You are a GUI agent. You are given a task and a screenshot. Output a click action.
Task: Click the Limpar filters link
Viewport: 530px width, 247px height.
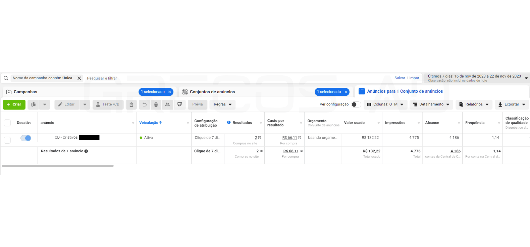click(413, 78)
